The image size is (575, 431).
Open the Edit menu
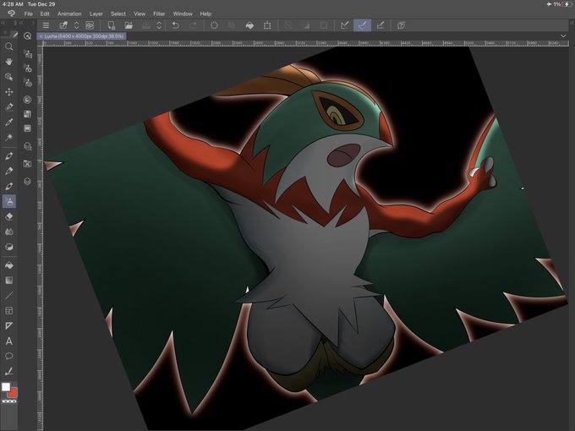click(x=45, y=14)
